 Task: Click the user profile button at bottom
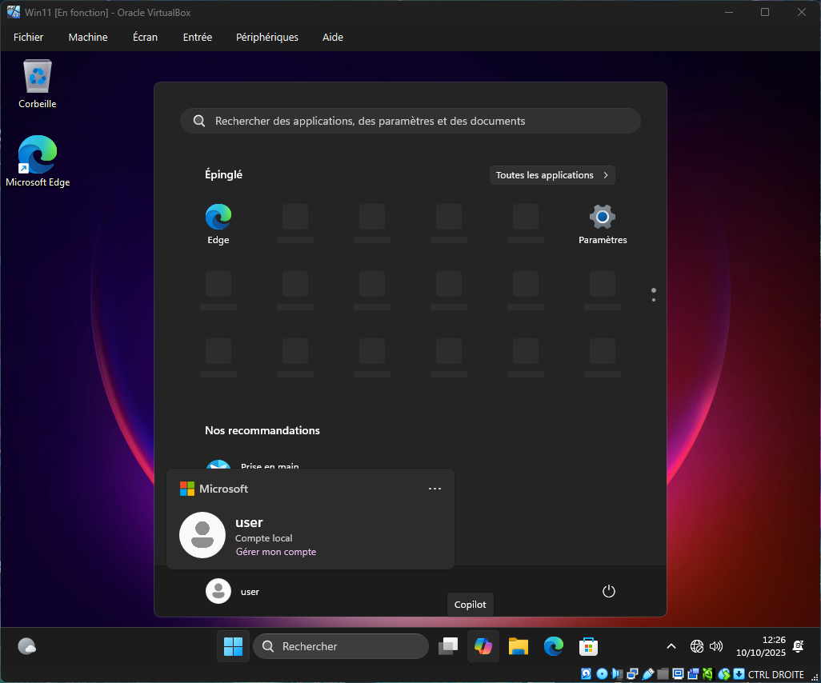(233, 591)
